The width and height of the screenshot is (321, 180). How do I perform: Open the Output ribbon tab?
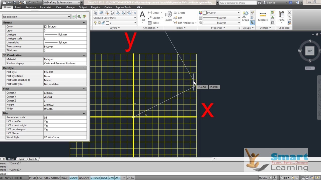point(83,7)
